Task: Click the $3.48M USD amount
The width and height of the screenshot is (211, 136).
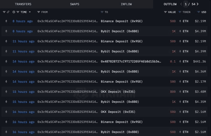Action: click(200, 92)
